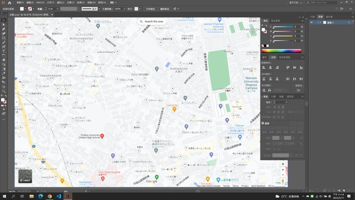Click vertical align top icon in Align panel
Viewport: 355px width, 200px height.
click(x=288, y=68)
